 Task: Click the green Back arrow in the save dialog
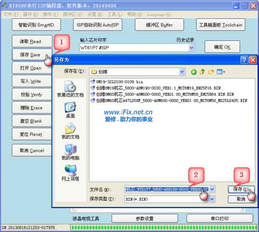click(x=193, y=72)
